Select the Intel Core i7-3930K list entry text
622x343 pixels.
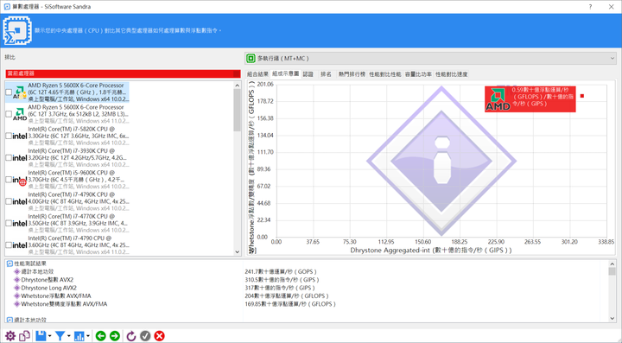pos(78,158)
